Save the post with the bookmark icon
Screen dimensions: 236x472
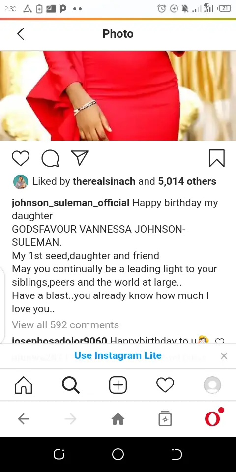(217, 158)
